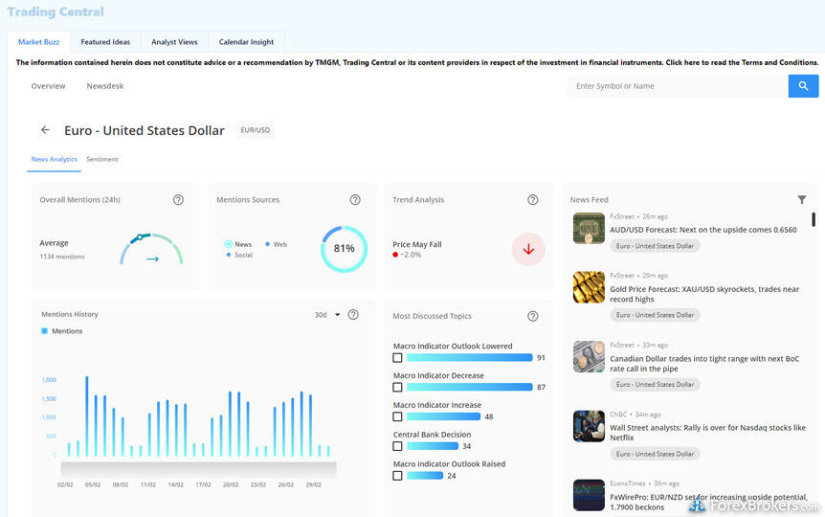Viewport: 825px width, 517px height.
Task: Open help for Most Discussed Topics
Action: point(532,316)
